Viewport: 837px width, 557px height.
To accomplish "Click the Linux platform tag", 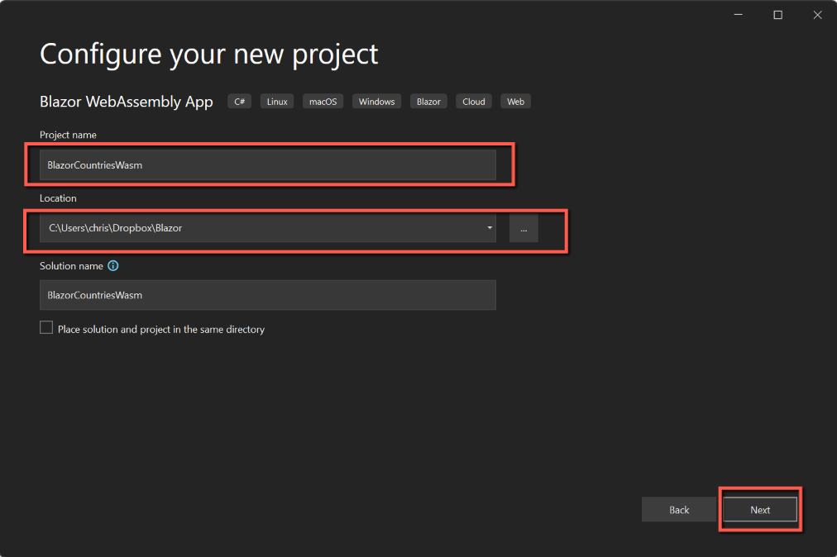I will pos(277,102).
